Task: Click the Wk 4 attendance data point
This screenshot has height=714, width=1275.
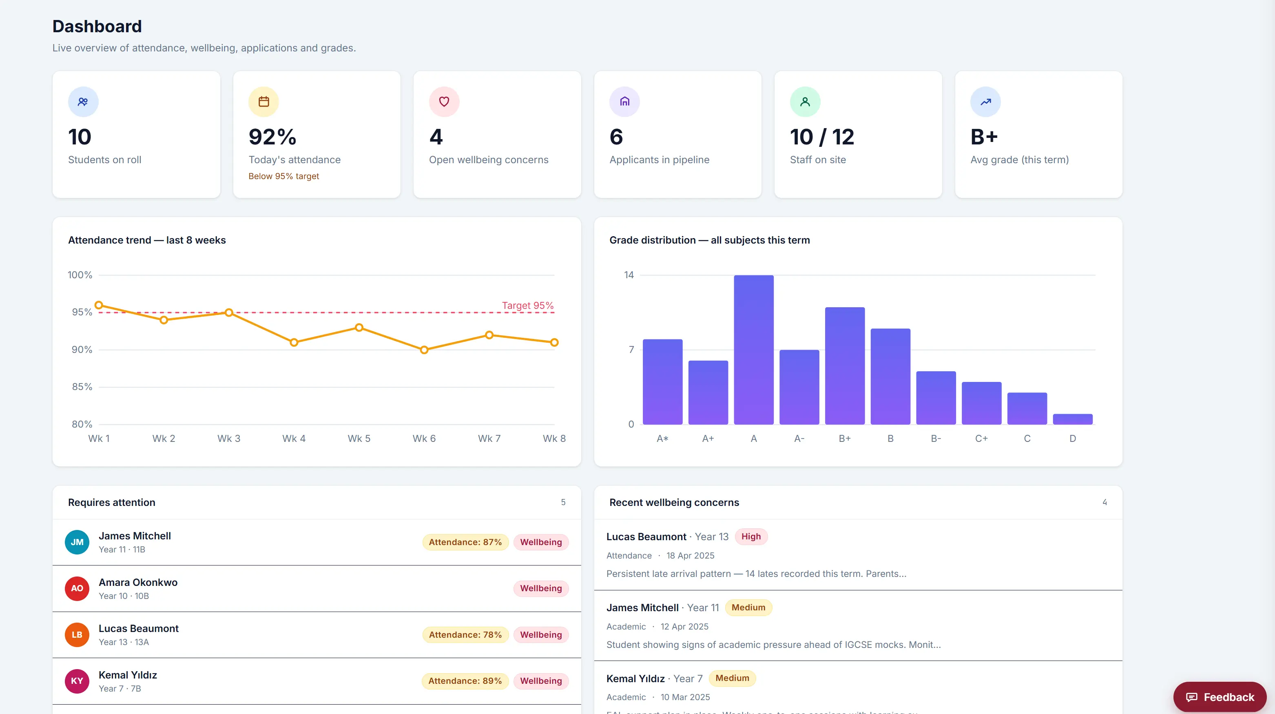Action: click(x=294, y=342)
